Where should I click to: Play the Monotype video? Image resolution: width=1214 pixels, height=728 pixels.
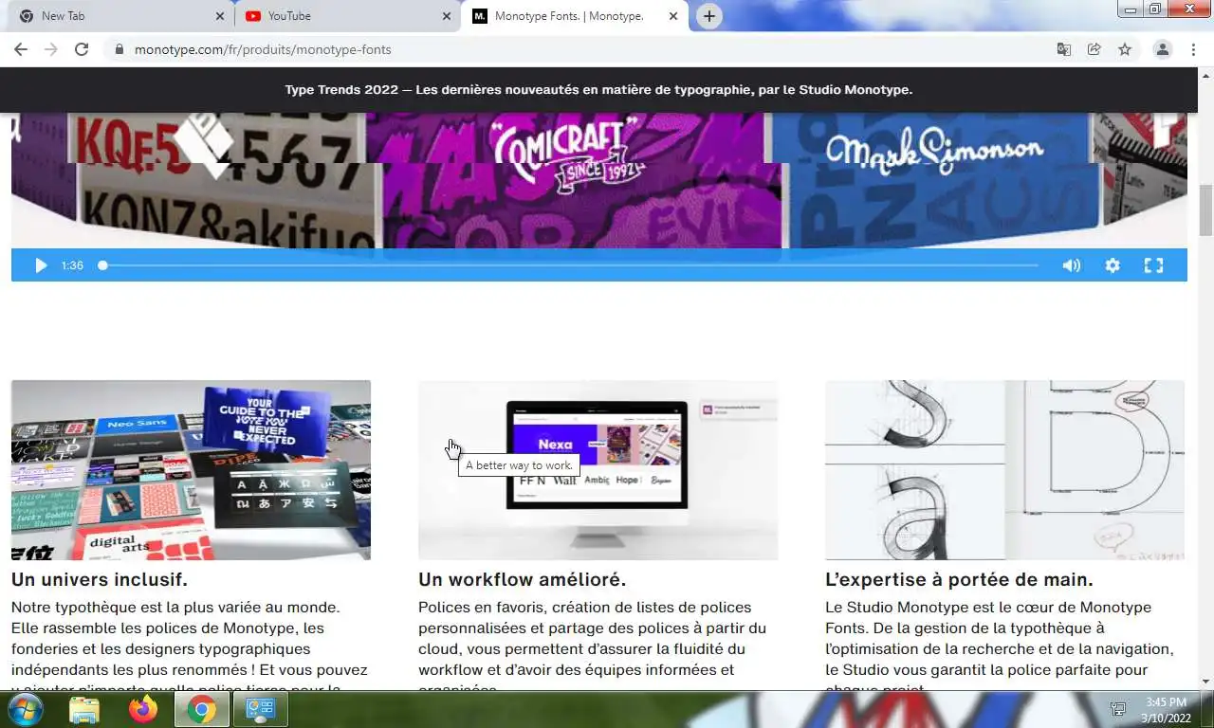(x=41, y=265)
